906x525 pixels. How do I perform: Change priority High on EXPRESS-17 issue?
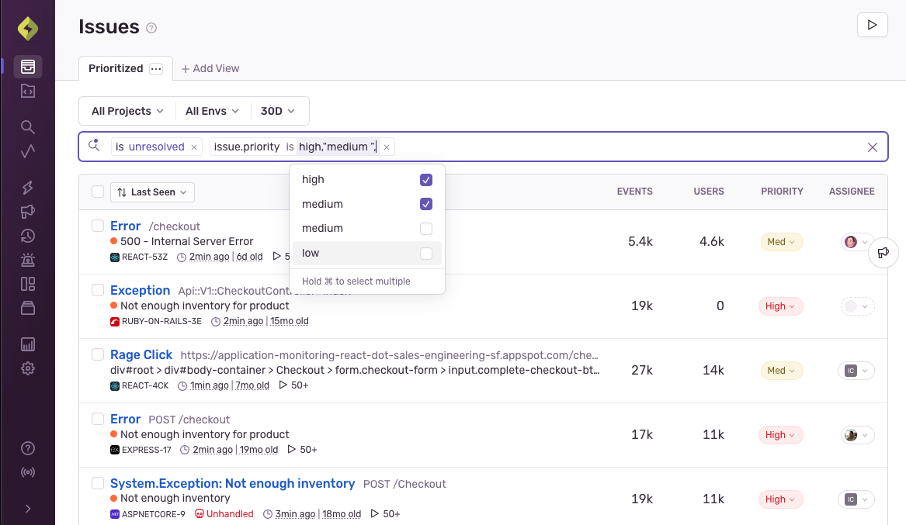tap(780, 435)
